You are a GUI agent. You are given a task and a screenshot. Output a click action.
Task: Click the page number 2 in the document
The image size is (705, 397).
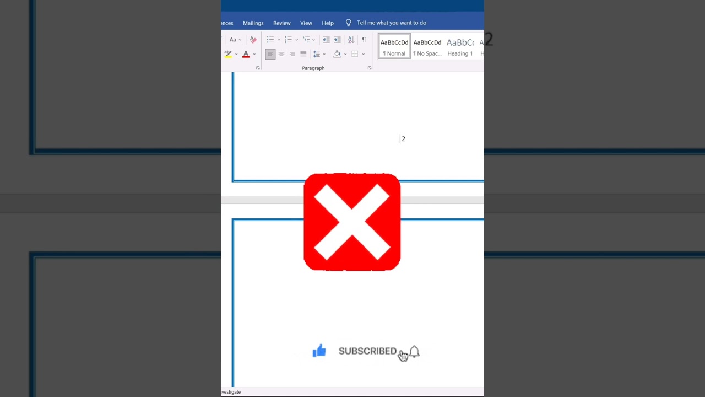pyautogui.click(x=403, y=139)
